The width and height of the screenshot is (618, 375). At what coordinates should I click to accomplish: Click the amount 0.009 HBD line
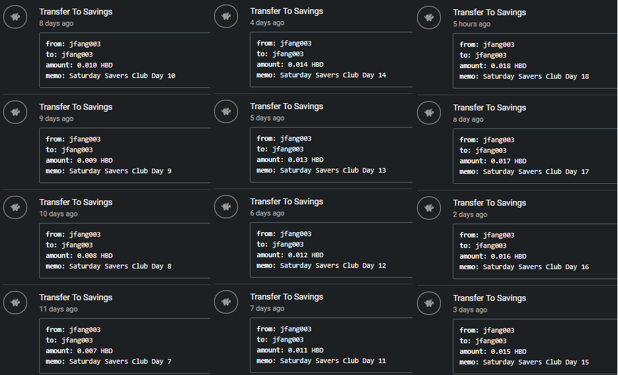[x=79, y=161]
